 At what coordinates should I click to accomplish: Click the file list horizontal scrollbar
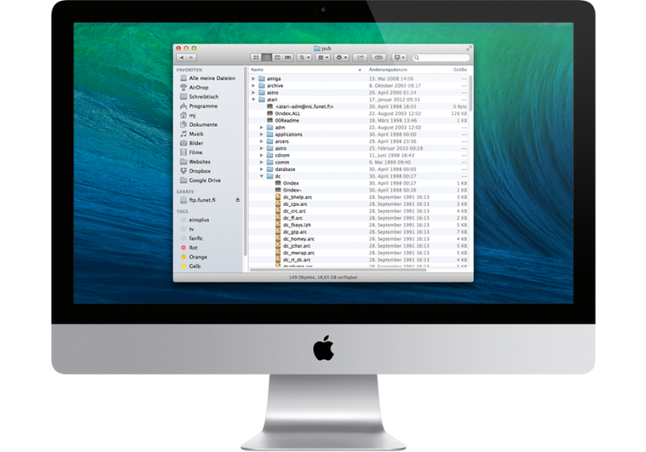point(338,270)
